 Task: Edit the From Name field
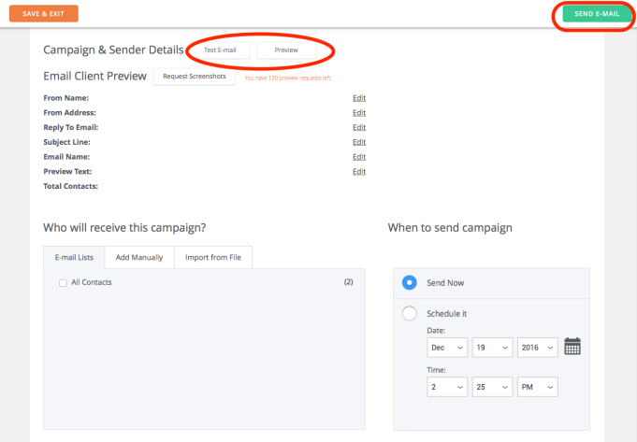(x=359, y=97)
